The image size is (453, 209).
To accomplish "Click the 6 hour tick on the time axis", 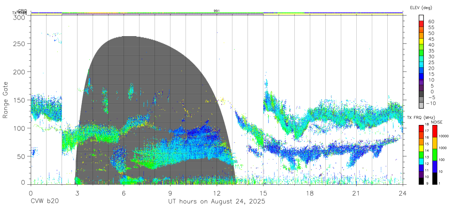I will [124, 193].
